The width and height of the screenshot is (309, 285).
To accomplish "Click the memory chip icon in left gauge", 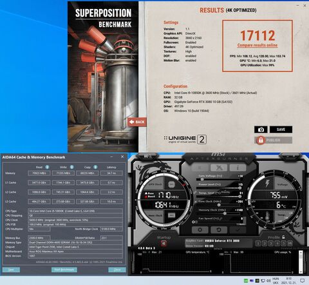I will (171, 215).
